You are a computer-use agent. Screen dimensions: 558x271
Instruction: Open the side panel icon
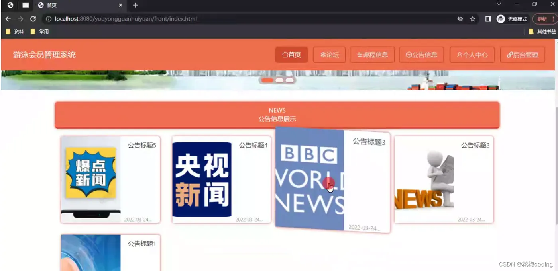(488, 19)
